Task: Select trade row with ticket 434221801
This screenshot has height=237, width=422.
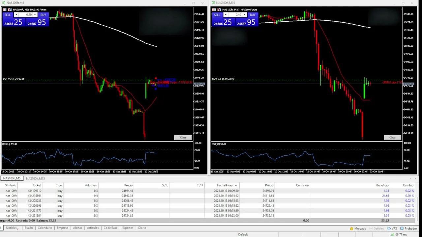Action: click(208, 216)
